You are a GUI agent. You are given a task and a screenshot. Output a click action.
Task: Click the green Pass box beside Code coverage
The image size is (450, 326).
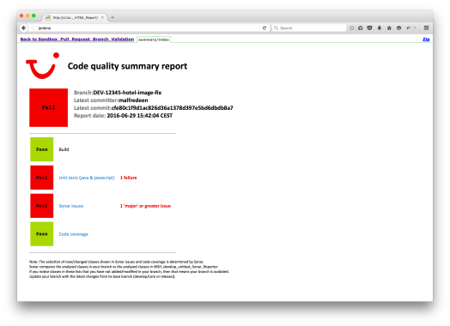(41, 234)
